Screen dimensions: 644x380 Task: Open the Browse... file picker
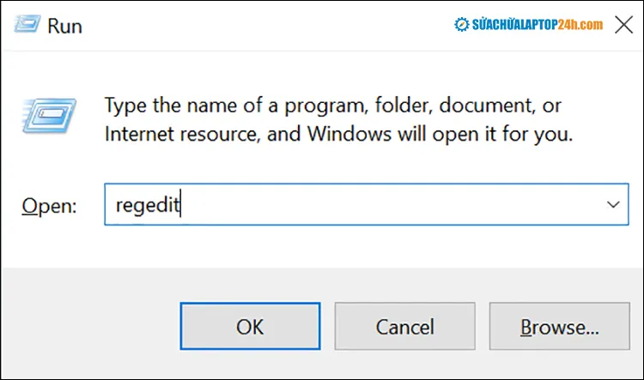(x=559, y=327)
